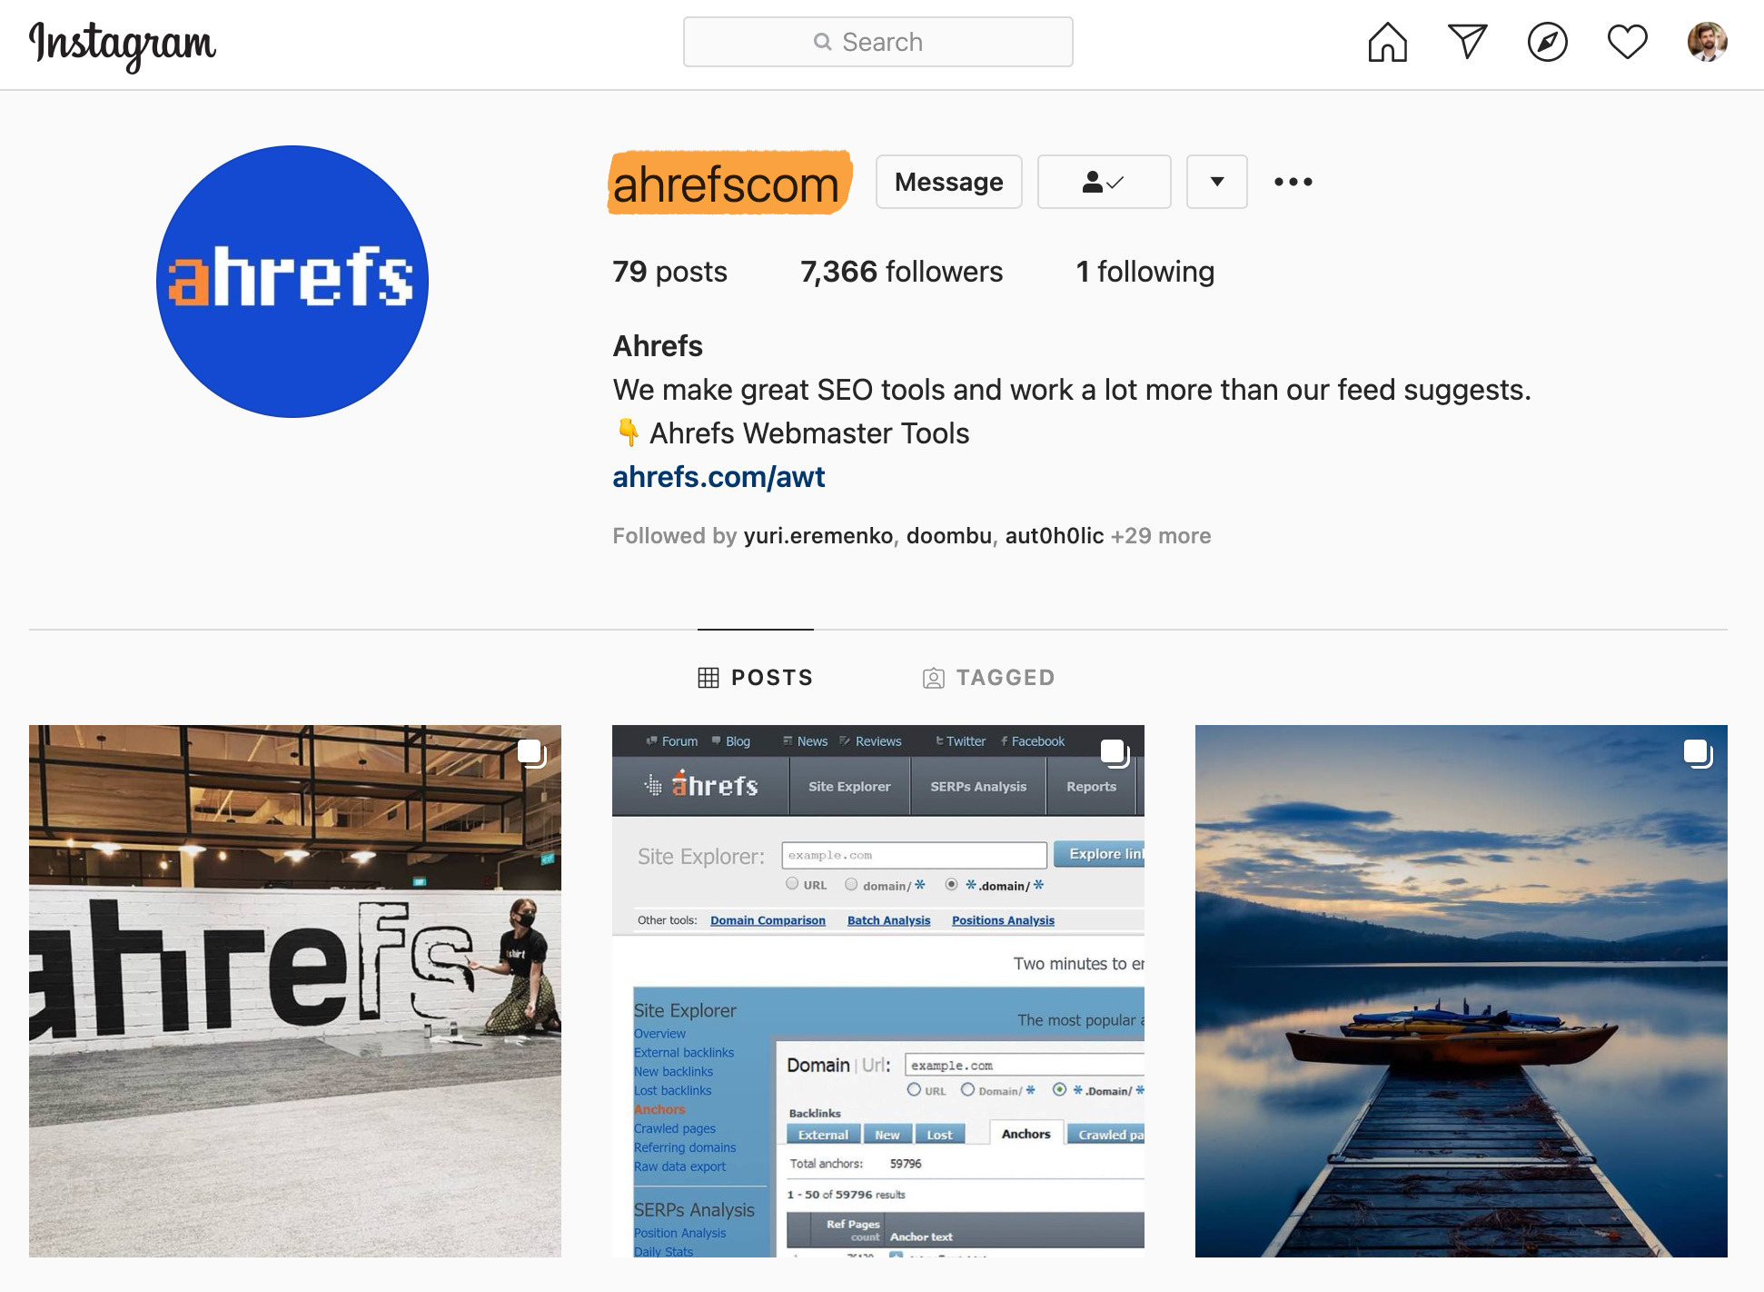1764x1292 pixels.
Task: Open your profile avatar in top bar
Action: pos(1707,42)
